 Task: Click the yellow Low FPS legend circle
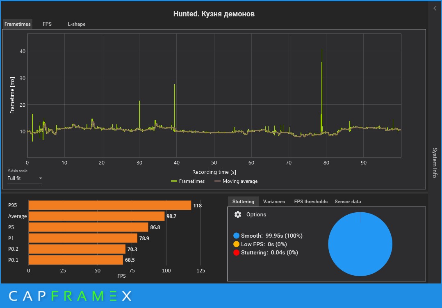tap(236, 244)
